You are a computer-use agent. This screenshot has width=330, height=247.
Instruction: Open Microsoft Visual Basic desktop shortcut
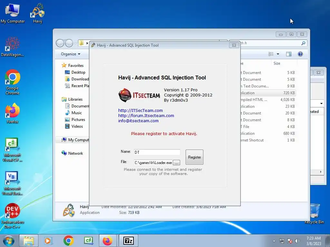coord(13,183)
